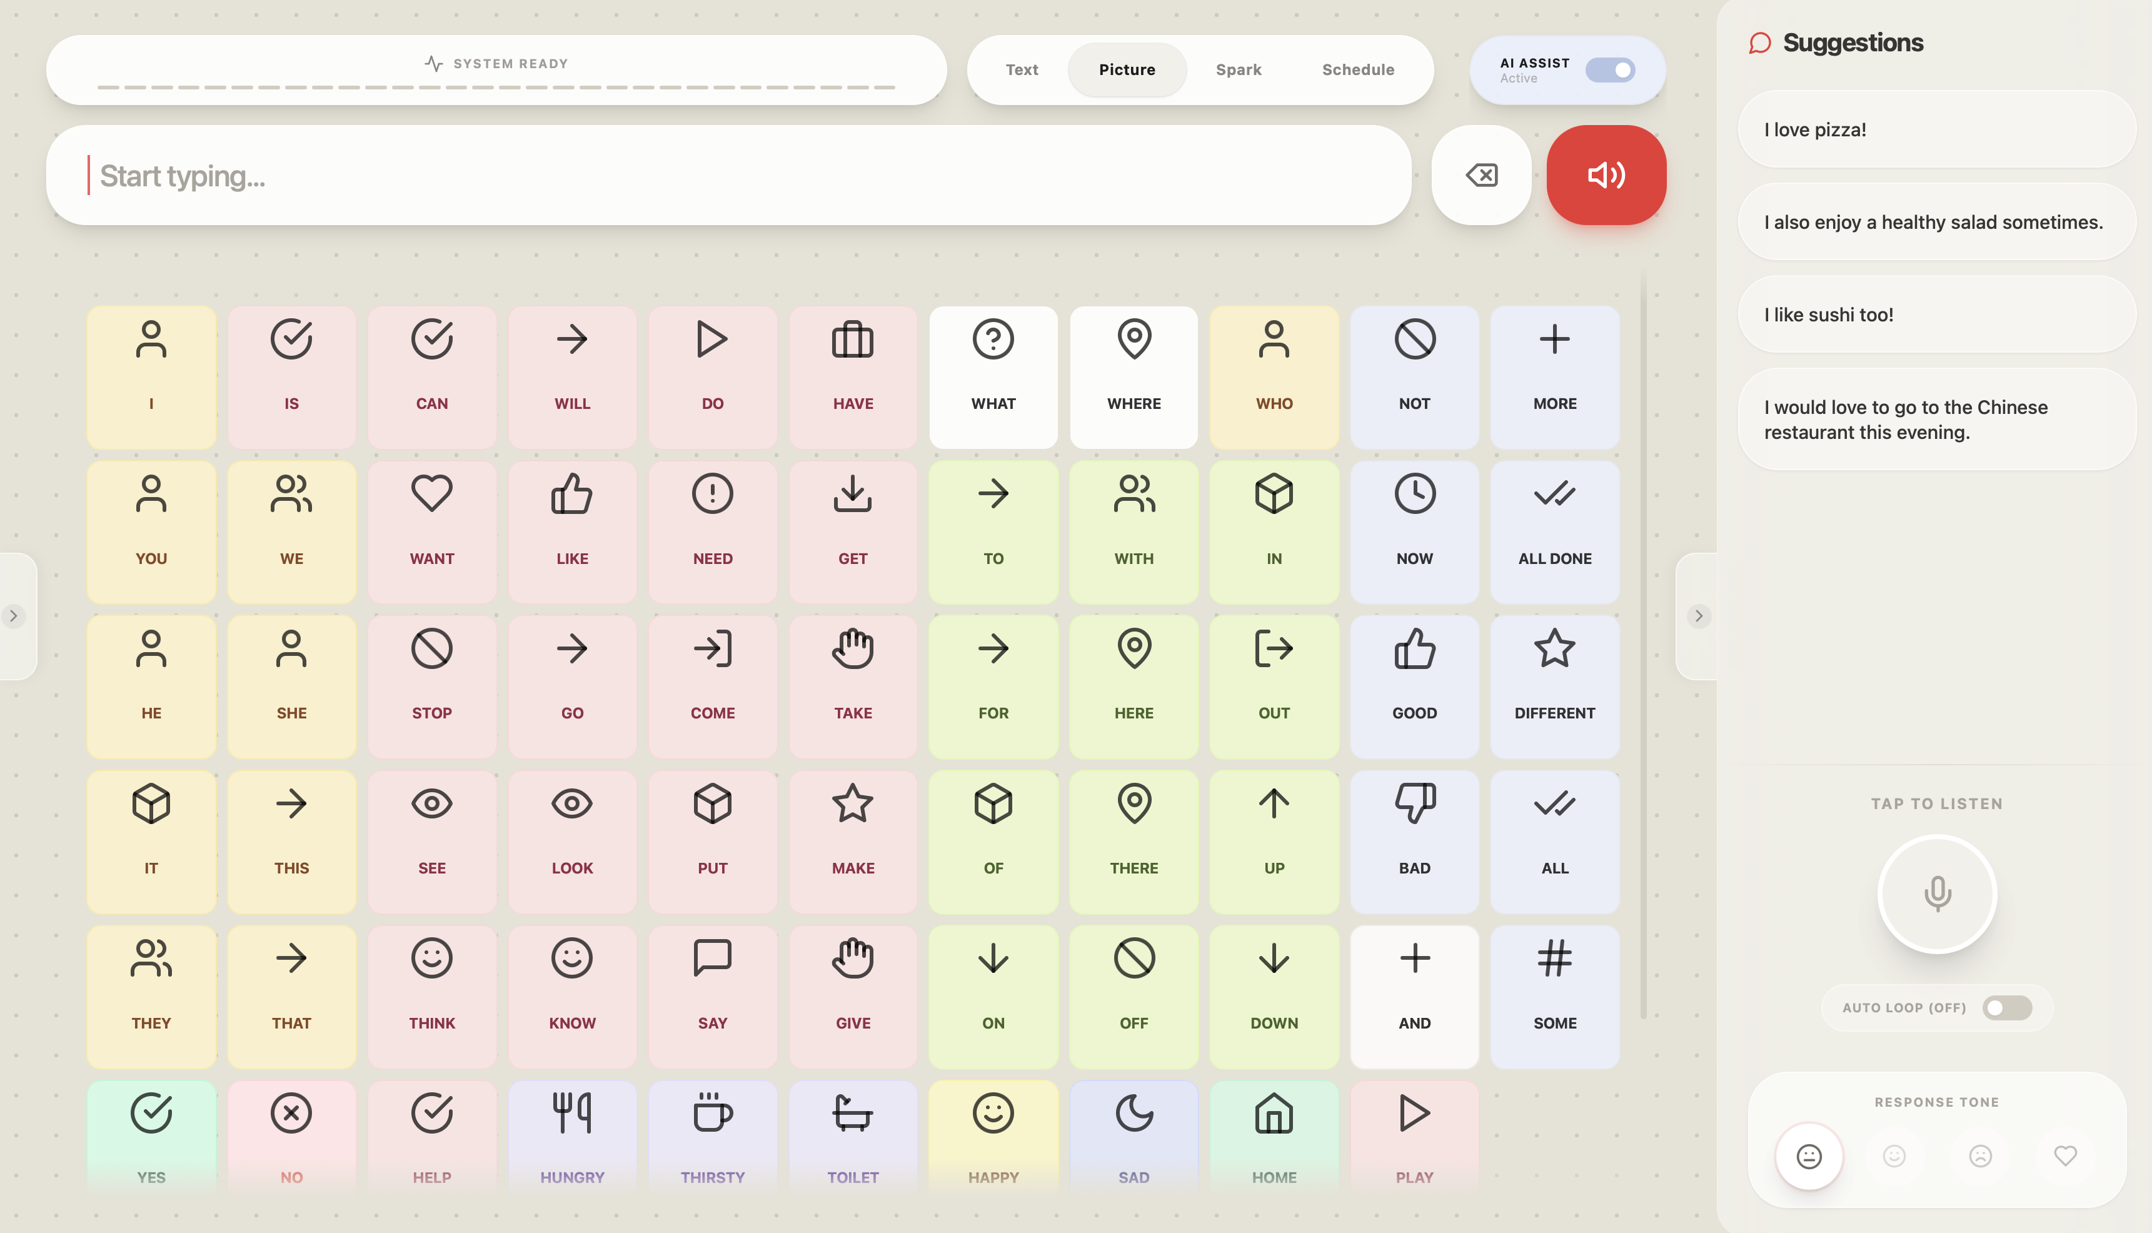This screenshot has height=1233, width=2152.
Task: Tap the WHAT question mark tile
Action: 993,377
